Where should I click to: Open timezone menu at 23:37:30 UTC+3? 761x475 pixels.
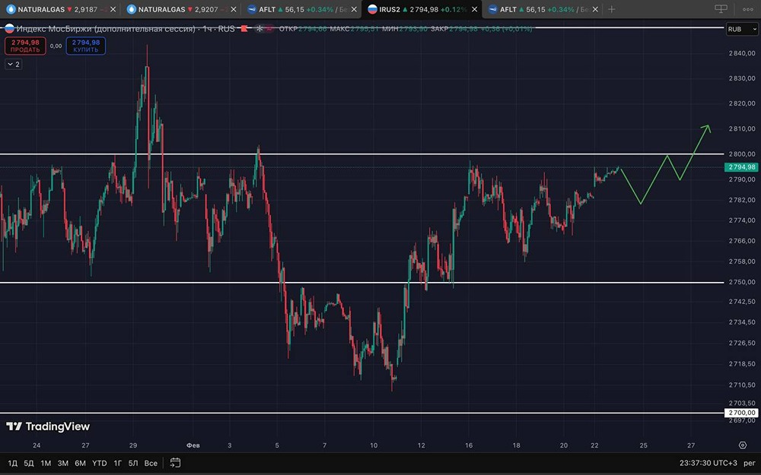click(x=708, y=463)
